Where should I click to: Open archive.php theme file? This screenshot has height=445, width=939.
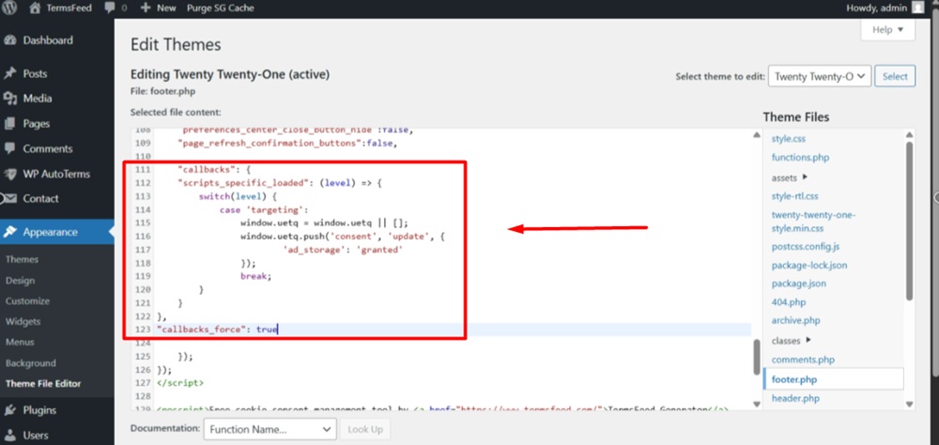(795, 320)
